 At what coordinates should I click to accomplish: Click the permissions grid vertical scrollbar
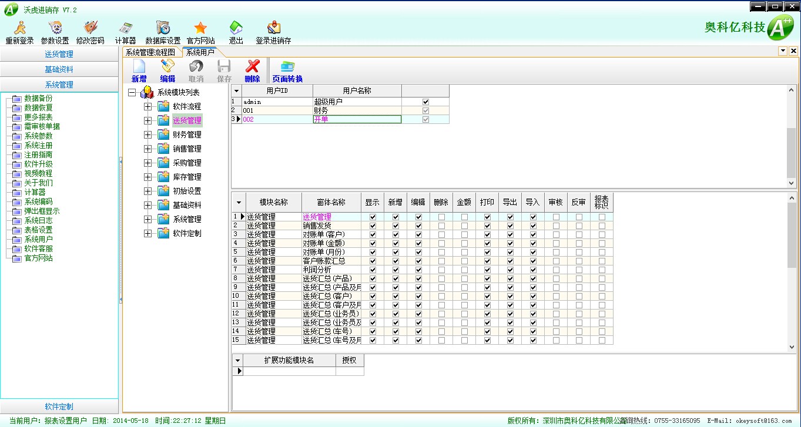[x=792, y=235]
